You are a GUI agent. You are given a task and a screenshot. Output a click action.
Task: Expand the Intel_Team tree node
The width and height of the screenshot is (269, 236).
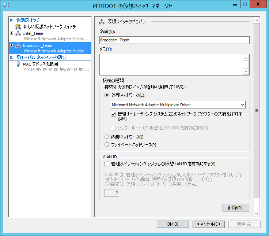pos(11,33)
